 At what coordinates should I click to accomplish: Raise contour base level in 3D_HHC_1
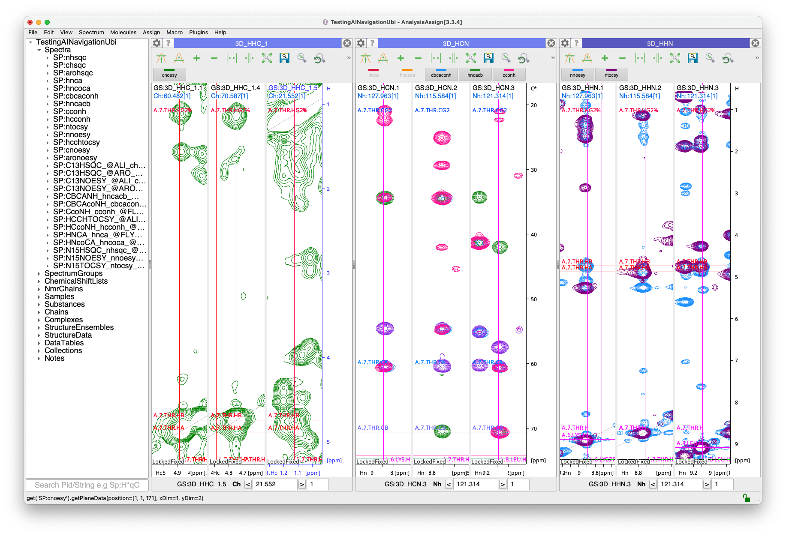161,58
